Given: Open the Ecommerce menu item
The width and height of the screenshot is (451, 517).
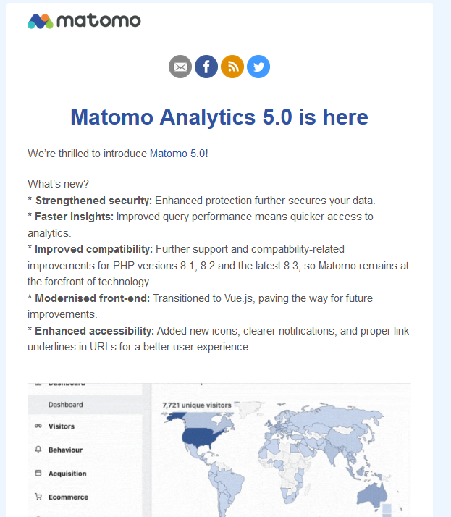Looking at the screenshot, I should pos(68,497).
